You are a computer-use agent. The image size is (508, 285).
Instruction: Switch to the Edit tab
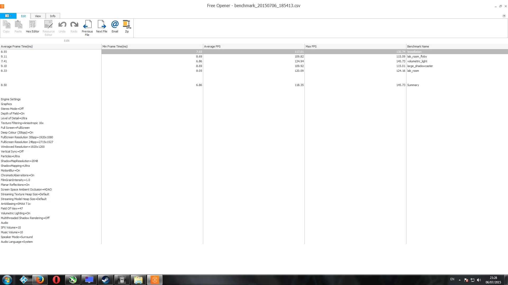[x=23, y=16]
